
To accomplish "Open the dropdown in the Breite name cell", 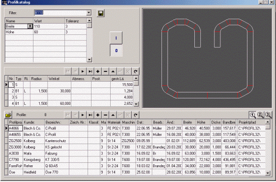I will coord(30,27).
